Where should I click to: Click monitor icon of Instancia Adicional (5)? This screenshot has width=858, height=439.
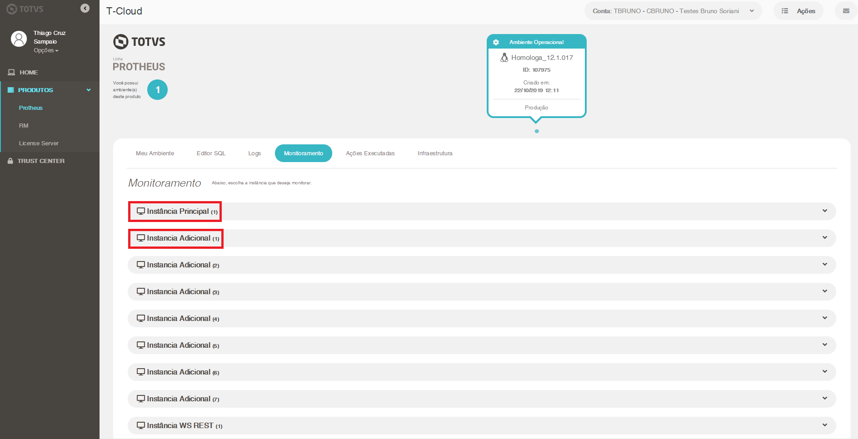[x=141, y=345]
